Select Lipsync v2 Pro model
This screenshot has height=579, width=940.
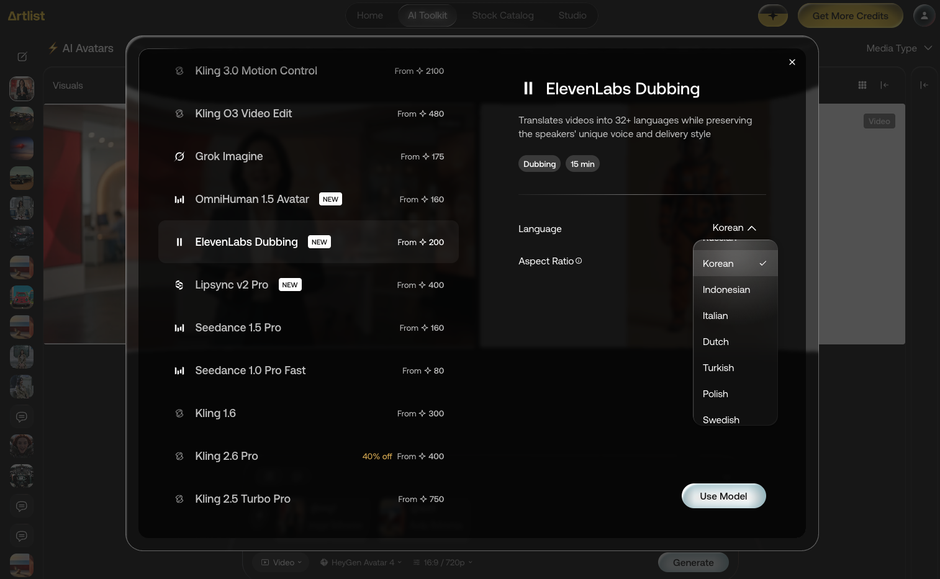[x=309, y=285]
